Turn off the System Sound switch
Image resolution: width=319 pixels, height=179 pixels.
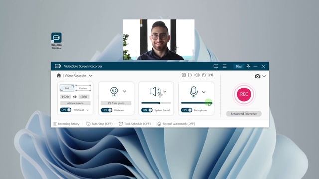click(147, 110)
